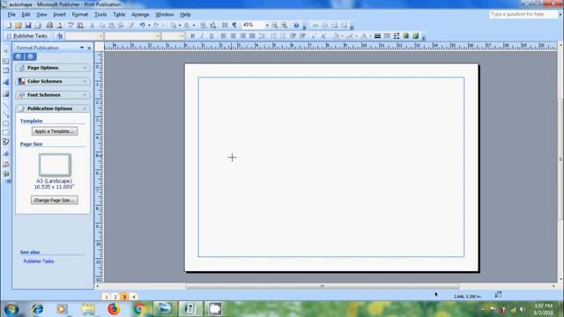Open the font name dropdown
This screenshot has width=564, height=317.
point(158,36)
